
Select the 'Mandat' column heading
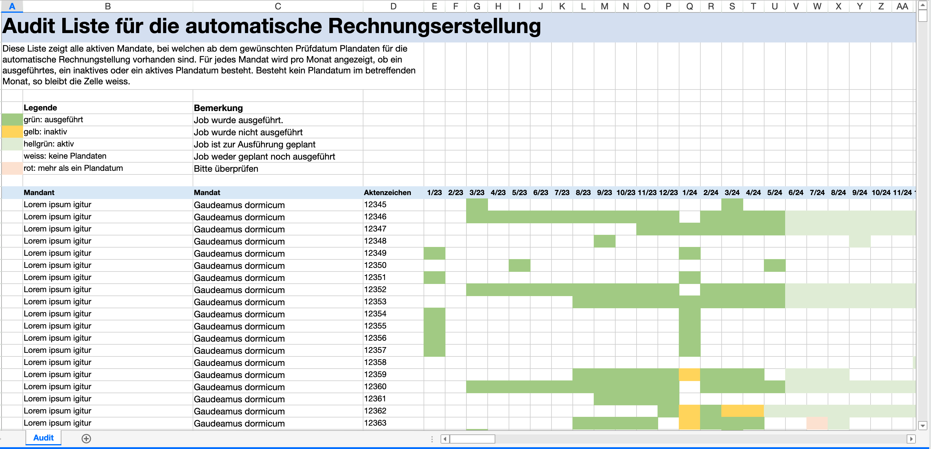point(277,192)
